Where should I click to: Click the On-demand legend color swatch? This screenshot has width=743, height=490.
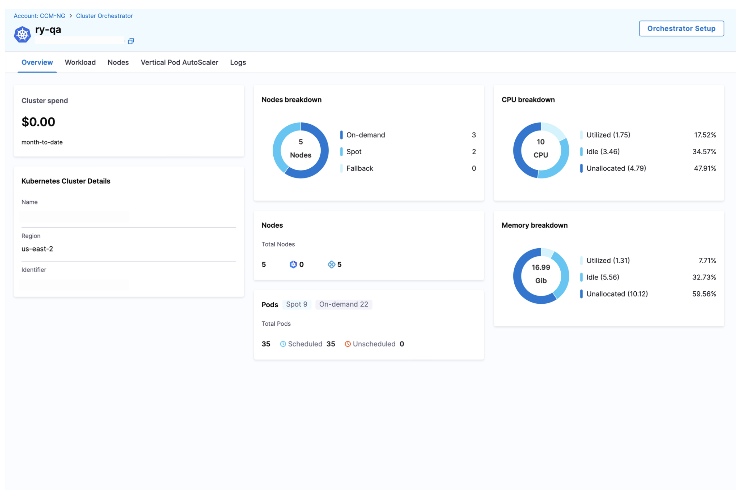(341, 135)
